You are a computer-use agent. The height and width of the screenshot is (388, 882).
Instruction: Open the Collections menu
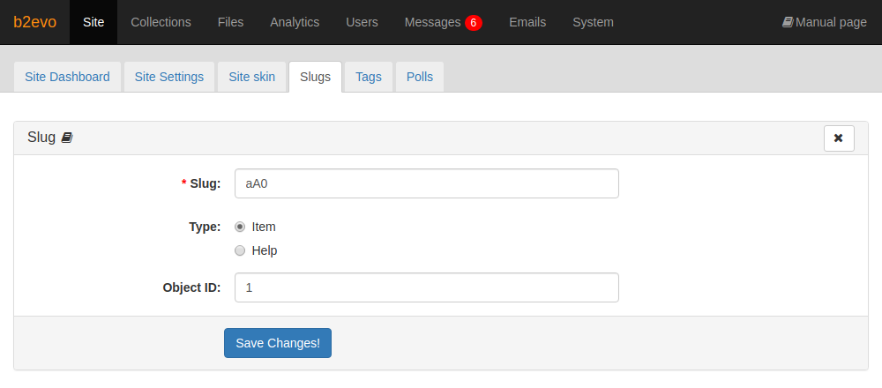[161, 22]
